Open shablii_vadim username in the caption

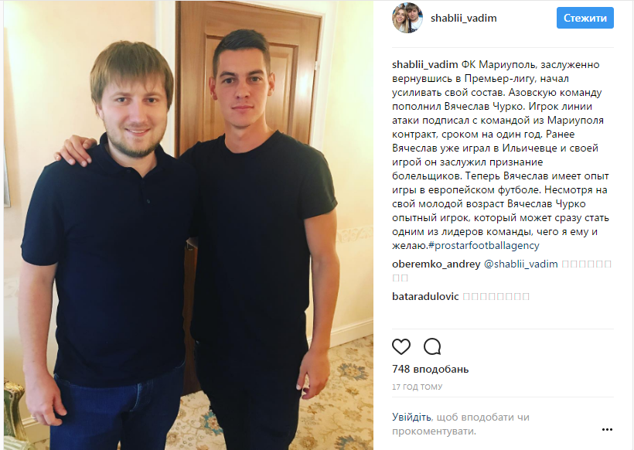[424, 65]
